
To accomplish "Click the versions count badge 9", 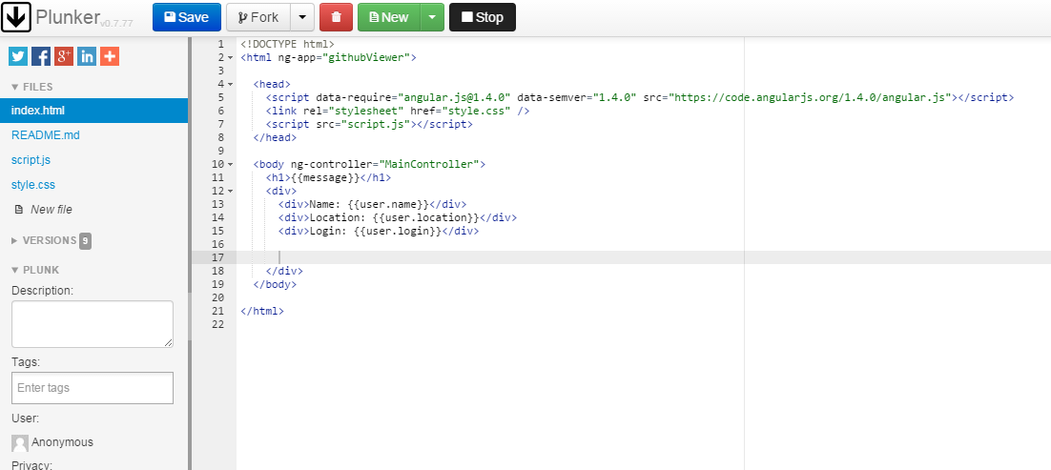I will 85,240.
